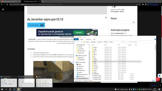Click the browser back arrow
The width and height of the screenshot is (162, 91).
point(2,5)
